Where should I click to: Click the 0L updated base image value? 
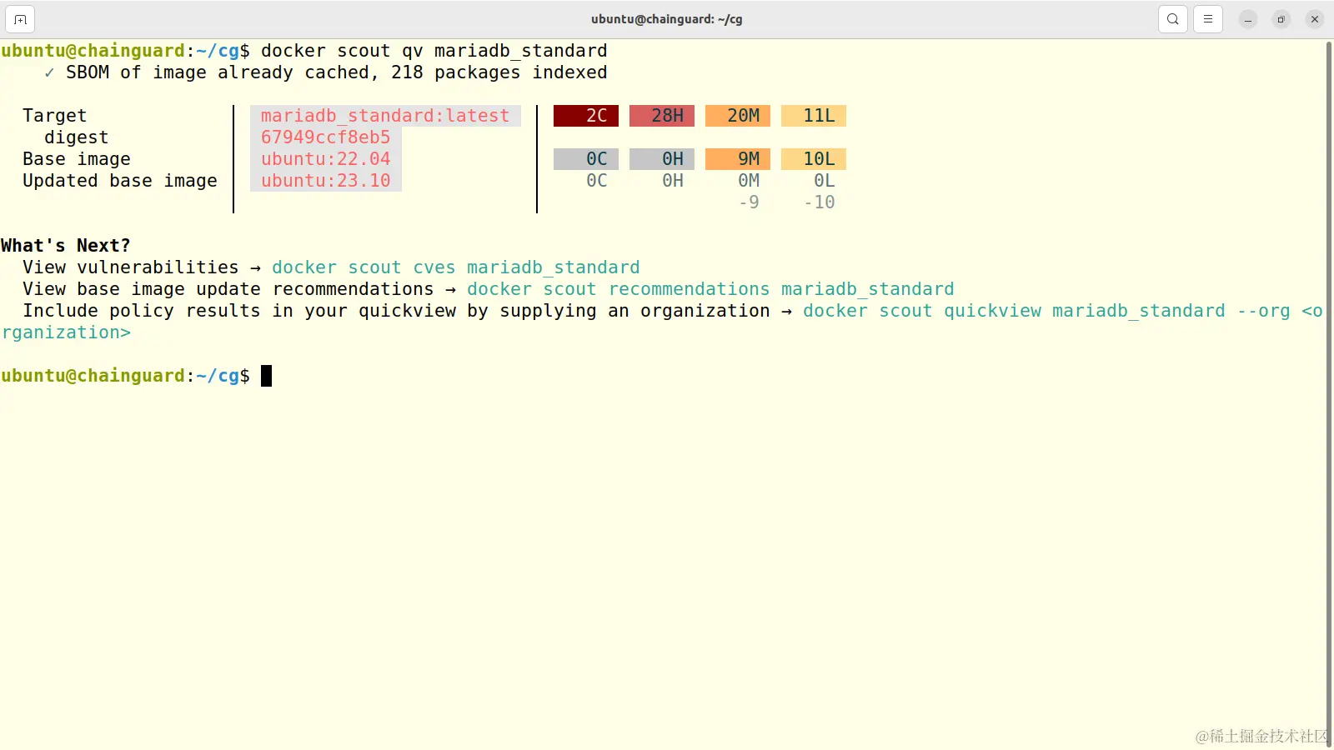point(825,181)
